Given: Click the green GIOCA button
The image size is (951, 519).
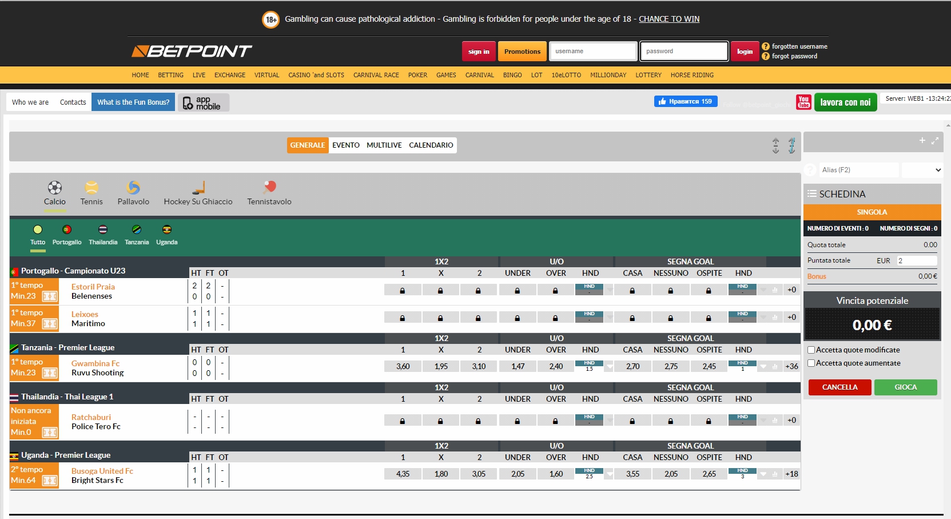Looking at the screenshot, I should [906, 387].
